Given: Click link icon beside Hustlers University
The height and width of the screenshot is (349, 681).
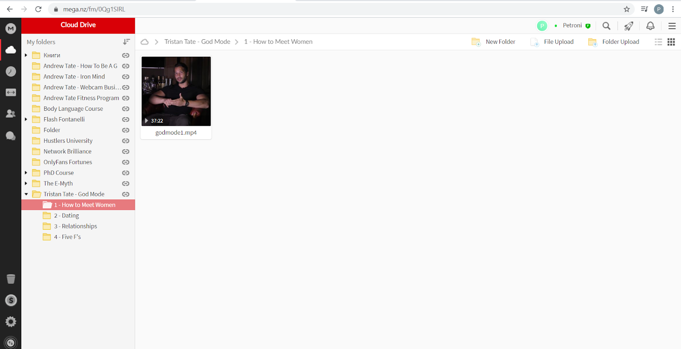Looking at the screenshot, I should click(x=126, y=141).
